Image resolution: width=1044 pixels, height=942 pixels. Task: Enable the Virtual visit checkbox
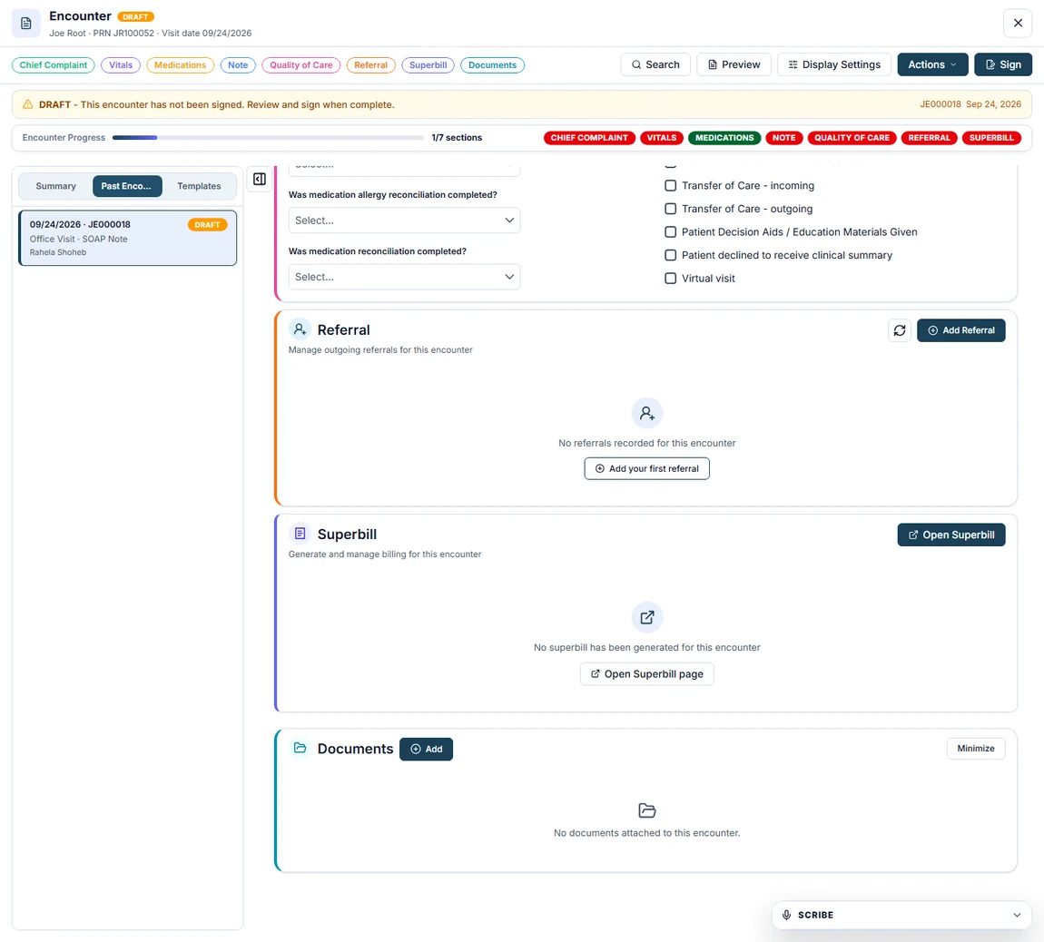tap(671, 279)
